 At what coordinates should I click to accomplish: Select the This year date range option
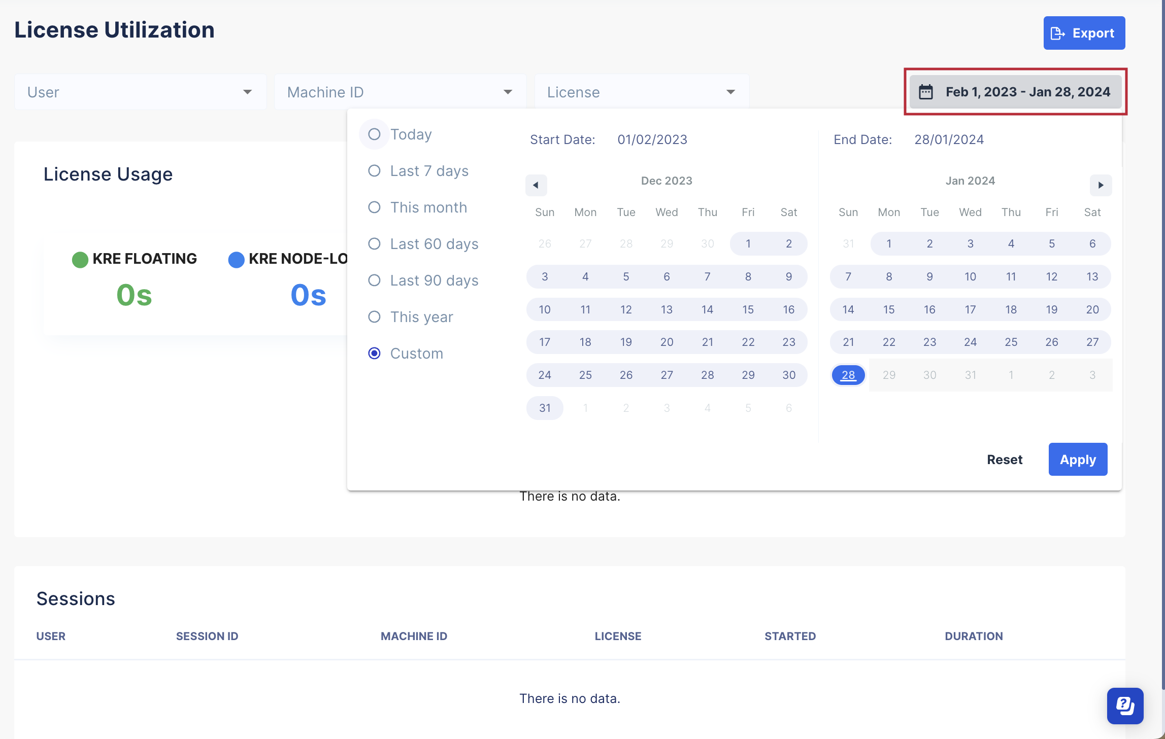374,316
